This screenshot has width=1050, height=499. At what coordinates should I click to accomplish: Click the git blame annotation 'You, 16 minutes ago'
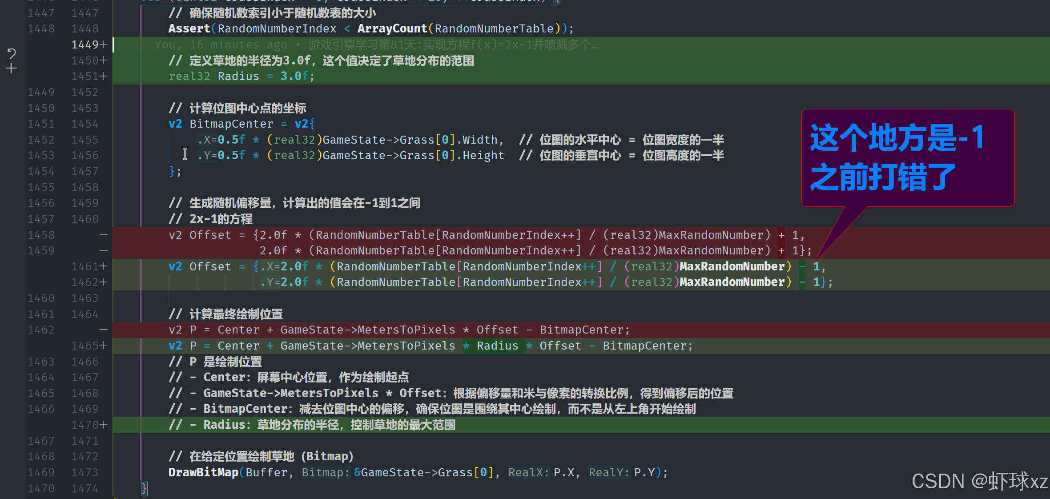(221, 45)
